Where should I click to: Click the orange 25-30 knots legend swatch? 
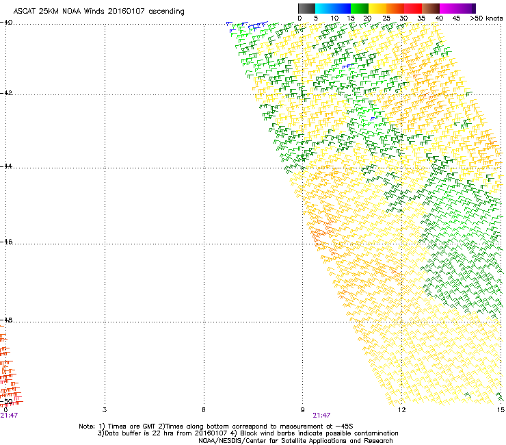tap(395, 8)
